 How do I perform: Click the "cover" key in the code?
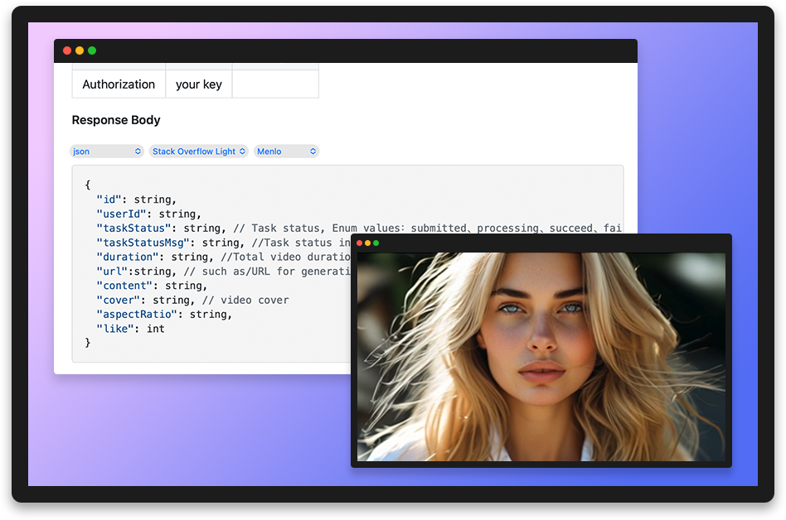pos(119,300)
